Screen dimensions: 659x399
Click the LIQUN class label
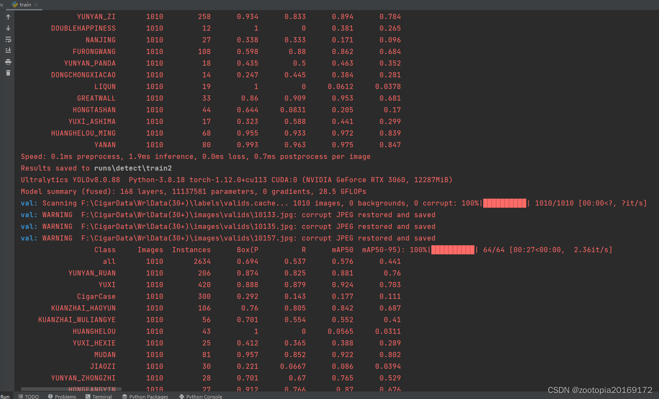[105, 86]
